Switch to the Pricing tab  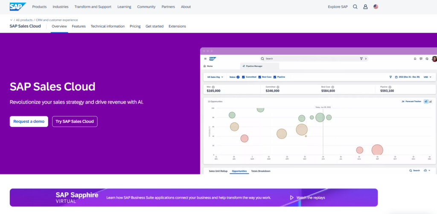pos(135,26)
